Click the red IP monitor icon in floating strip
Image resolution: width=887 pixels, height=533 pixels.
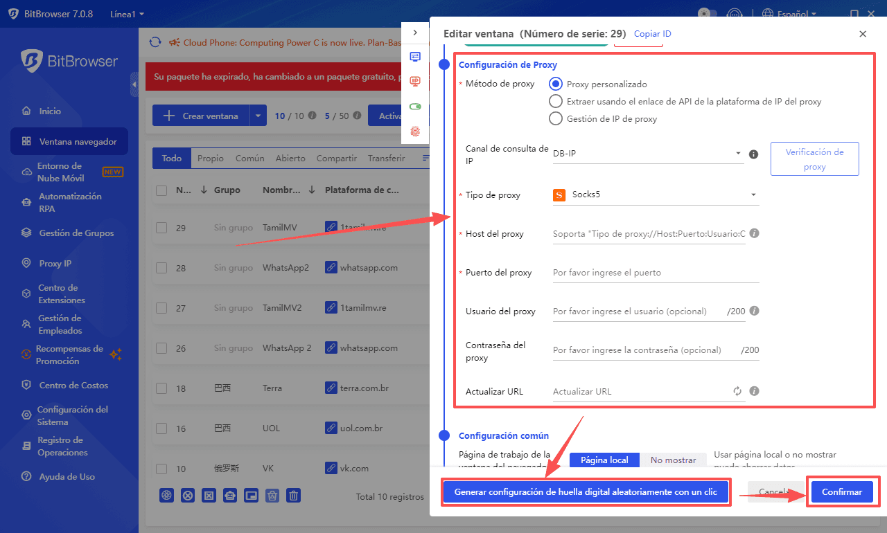coord(415,81)
